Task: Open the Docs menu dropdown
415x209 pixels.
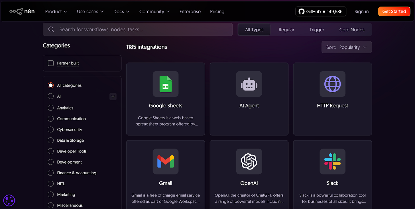Action: click(121, 12)
